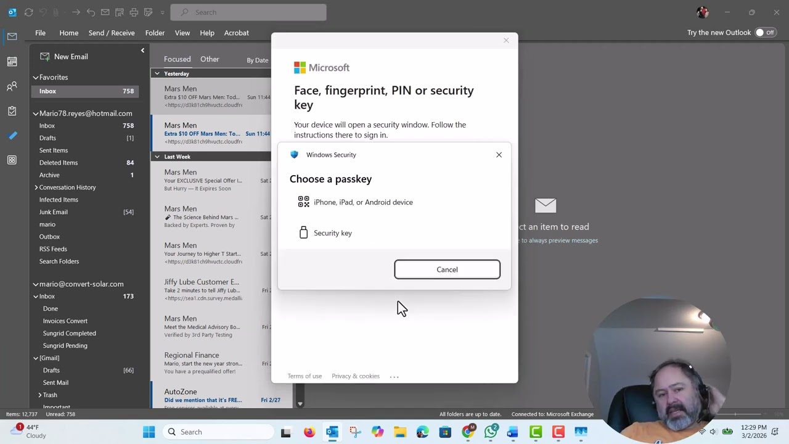Open Snipping Tool from the taskbar
789x444 pixels.
click(x=354, y=432)
